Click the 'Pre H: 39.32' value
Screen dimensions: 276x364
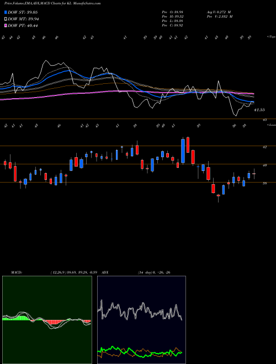coord(173,17)
